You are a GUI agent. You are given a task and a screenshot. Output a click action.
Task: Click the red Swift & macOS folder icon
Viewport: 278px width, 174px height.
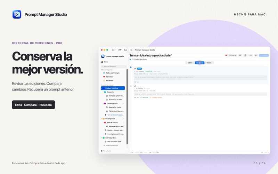click(105, 122)
